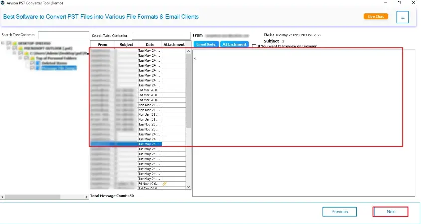Click right arrow of tree horizontal scrollbar
The image size is (421, 224).
86,197
